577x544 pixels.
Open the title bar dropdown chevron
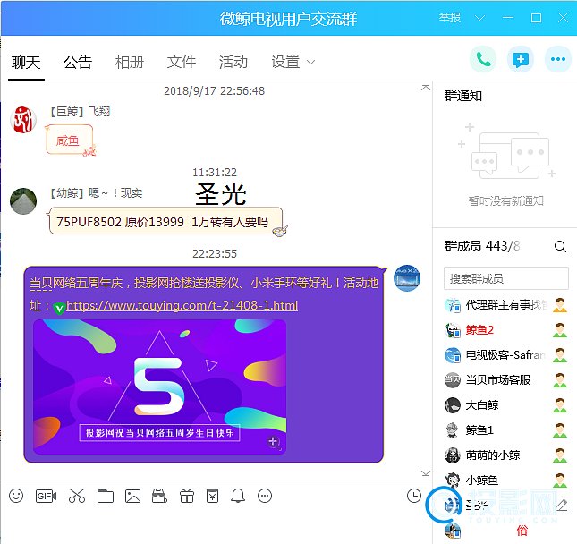(479, 18)
